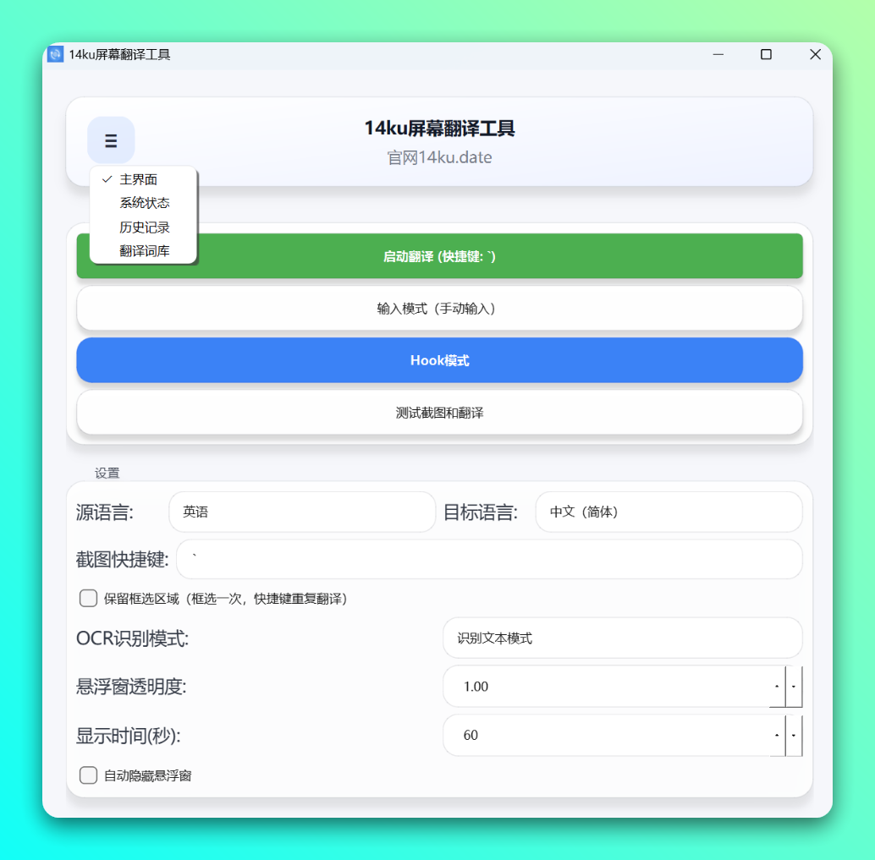
Task: Increase 悬浮窗透明度 with up arrow
Action: (777, 687)
